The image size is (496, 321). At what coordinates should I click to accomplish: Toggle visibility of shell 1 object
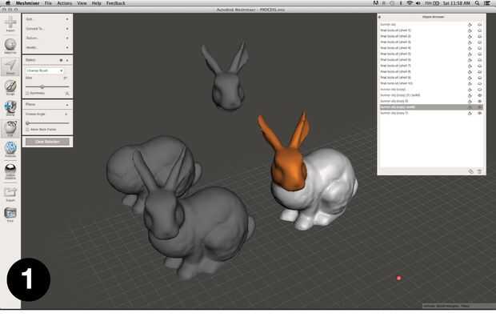(x=479, y=30)
